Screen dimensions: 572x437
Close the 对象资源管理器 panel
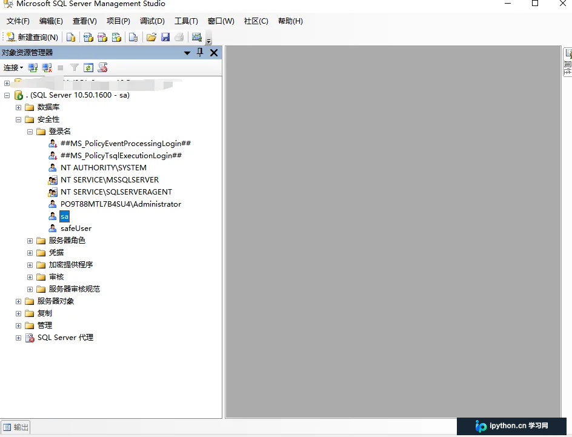[214, 53]
